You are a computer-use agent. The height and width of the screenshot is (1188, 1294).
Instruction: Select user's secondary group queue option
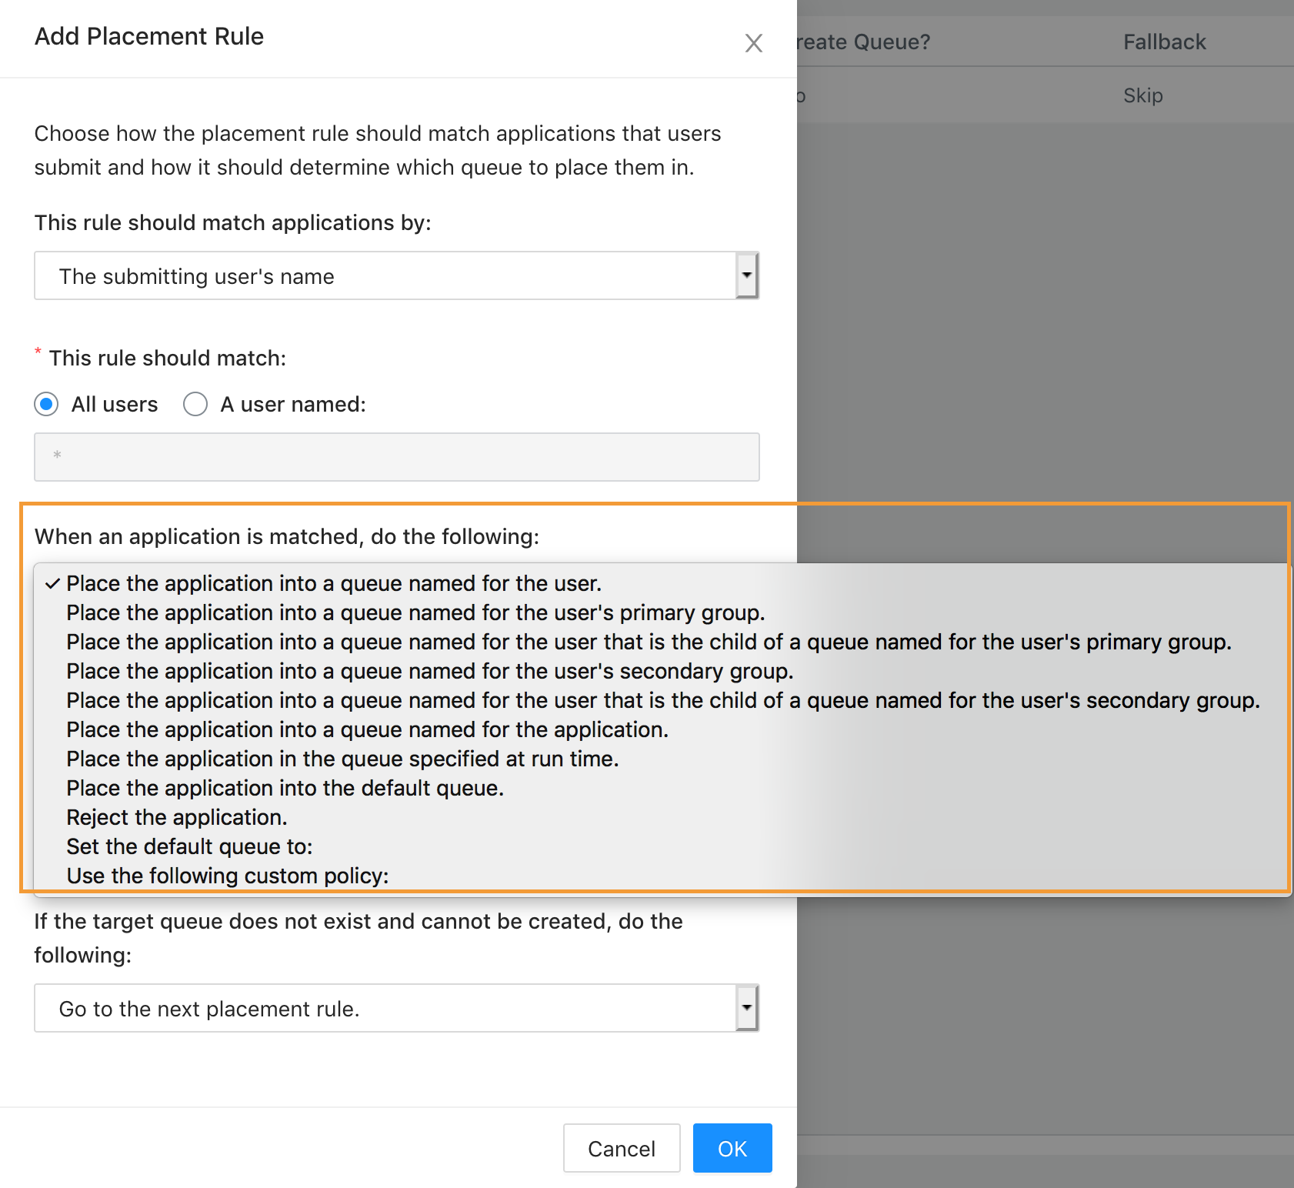pyautogui.click(x=429, y=672)
